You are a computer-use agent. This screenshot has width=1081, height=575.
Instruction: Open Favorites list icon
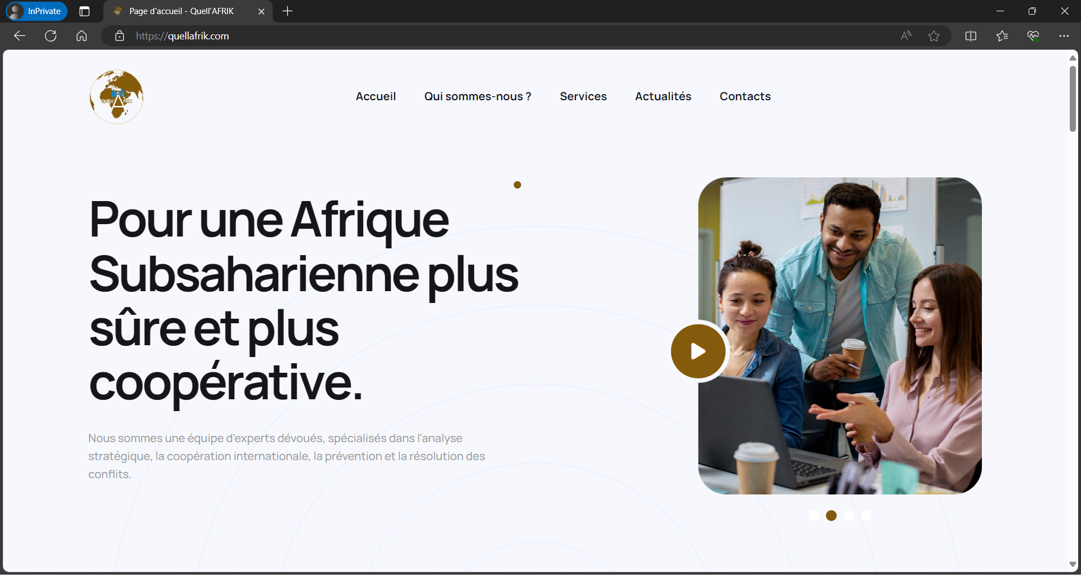(1002, 36)
